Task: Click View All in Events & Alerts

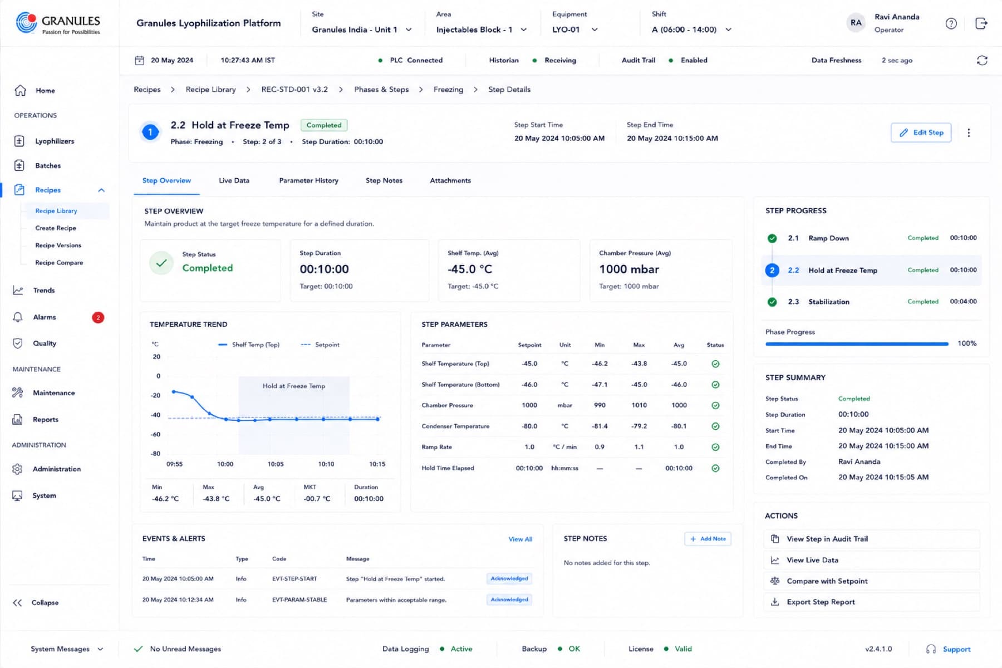Action: point(520,539)
